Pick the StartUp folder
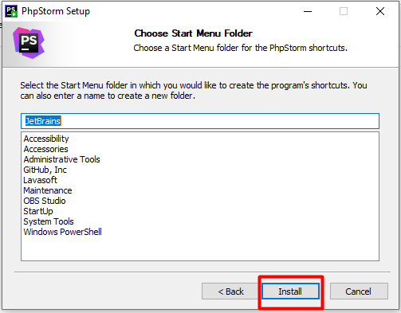The width and height of the screenshot is (401, 313). click(x=38, y=211)
